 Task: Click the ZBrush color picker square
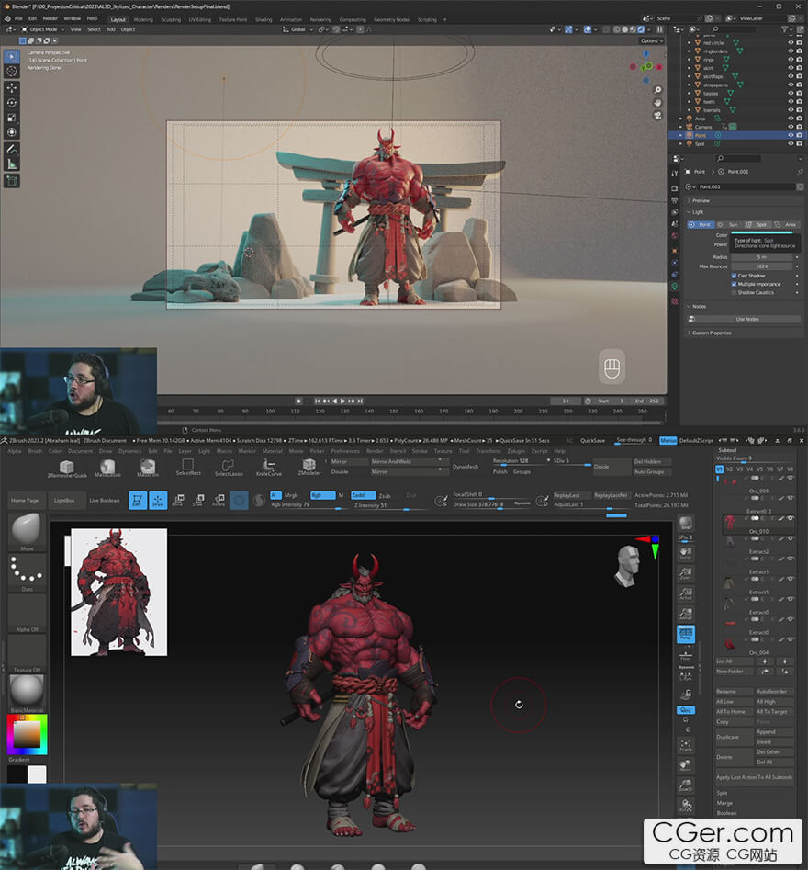point(28,735)
